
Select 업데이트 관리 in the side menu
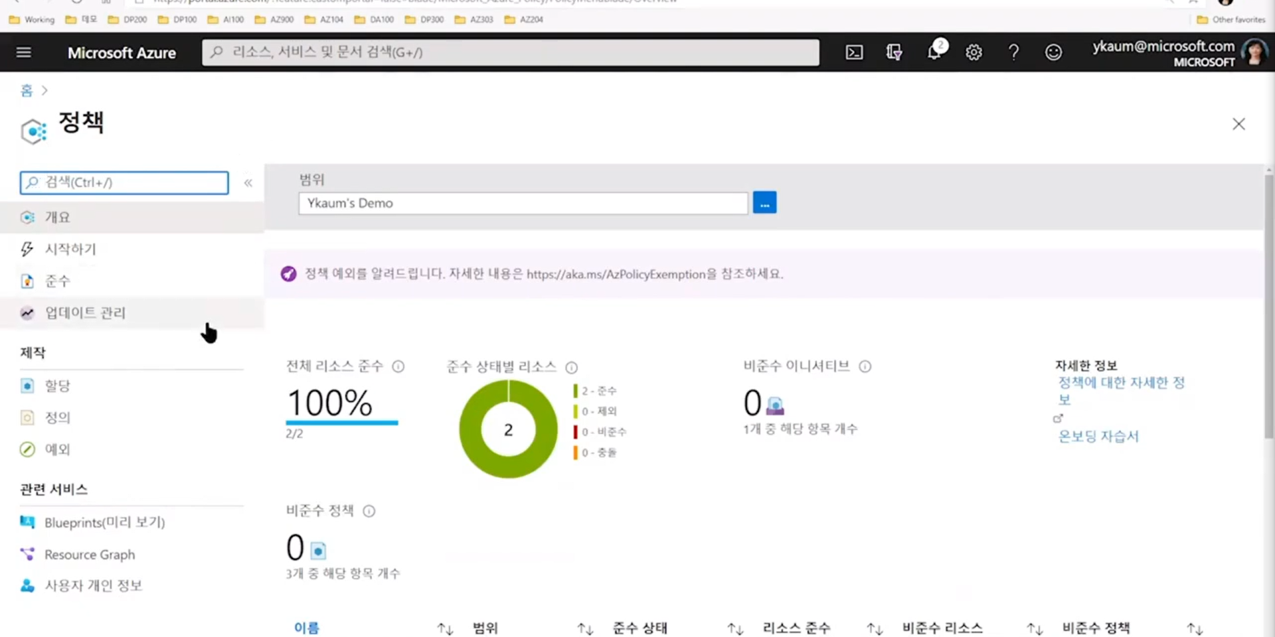tap(131, 313)
